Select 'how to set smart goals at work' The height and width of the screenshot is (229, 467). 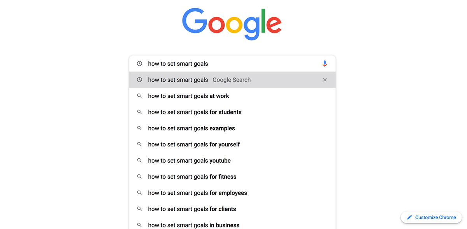188,96
